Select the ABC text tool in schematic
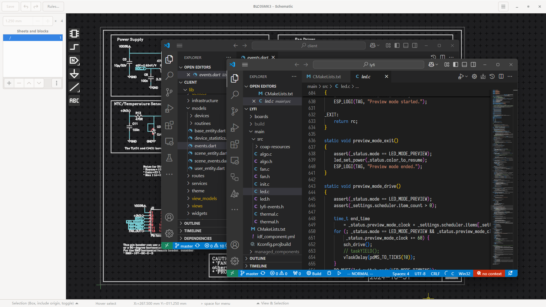 click(74, 100)
